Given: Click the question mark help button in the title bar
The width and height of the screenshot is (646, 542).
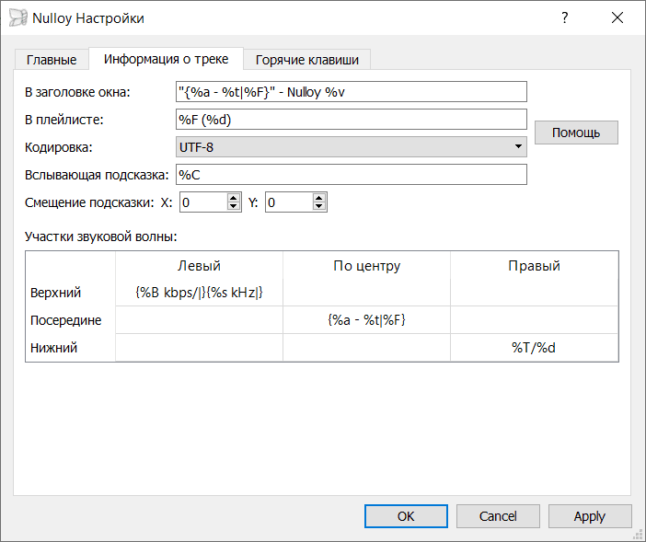Looking at the screenshot, I should point(564,17).
